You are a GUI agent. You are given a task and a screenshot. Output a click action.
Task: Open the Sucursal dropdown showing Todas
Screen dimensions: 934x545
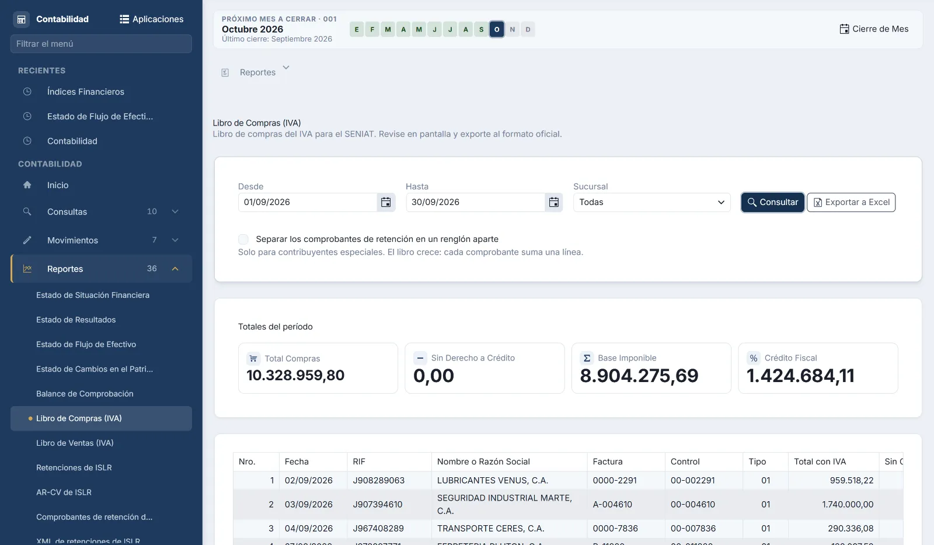651,202
